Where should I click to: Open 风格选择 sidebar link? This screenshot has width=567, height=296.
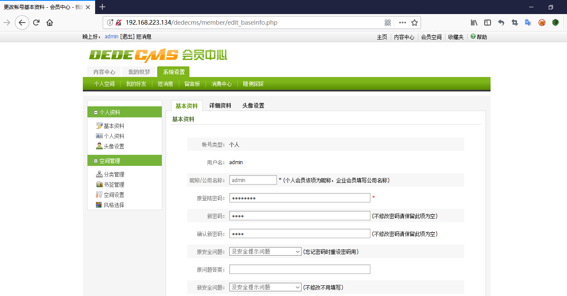click(x=114, y=205)
